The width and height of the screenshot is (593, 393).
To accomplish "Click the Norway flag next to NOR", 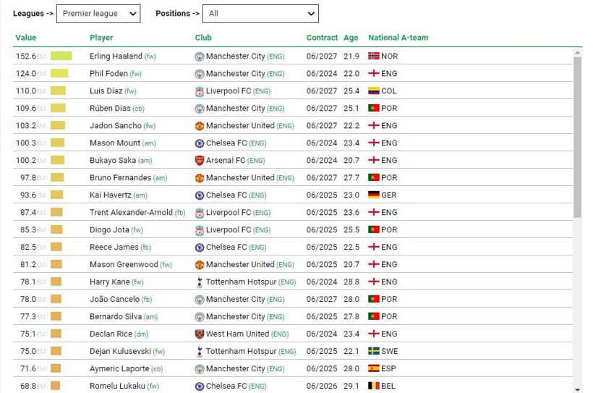I will [x=374, y=56].
